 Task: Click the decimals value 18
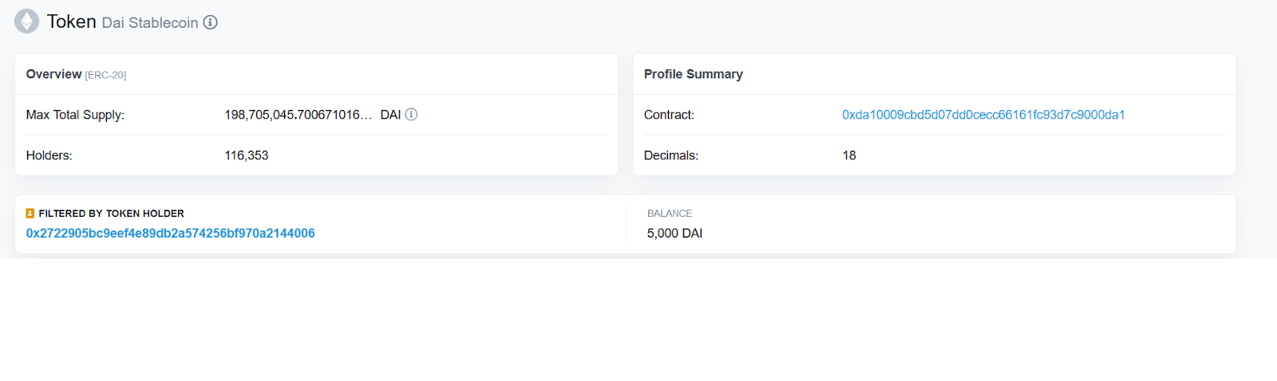click(x=848, y=155)
